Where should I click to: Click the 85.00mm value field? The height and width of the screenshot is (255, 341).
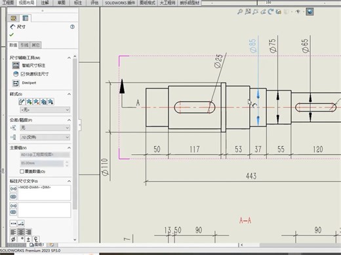click(x=42, y=163)
